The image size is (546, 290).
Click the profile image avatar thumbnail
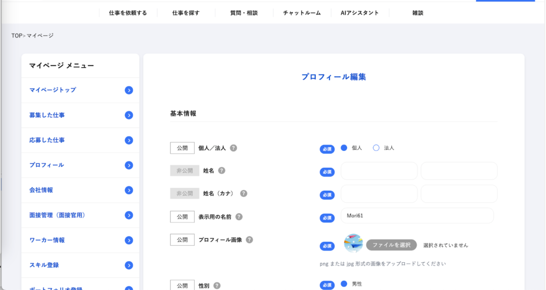[x=354, y=244]
